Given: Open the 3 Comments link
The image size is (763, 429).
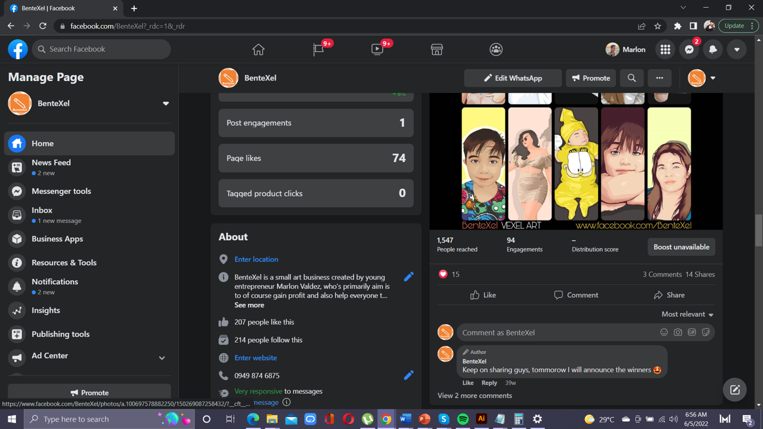Looking at the screenshot, I should [662, 274].
